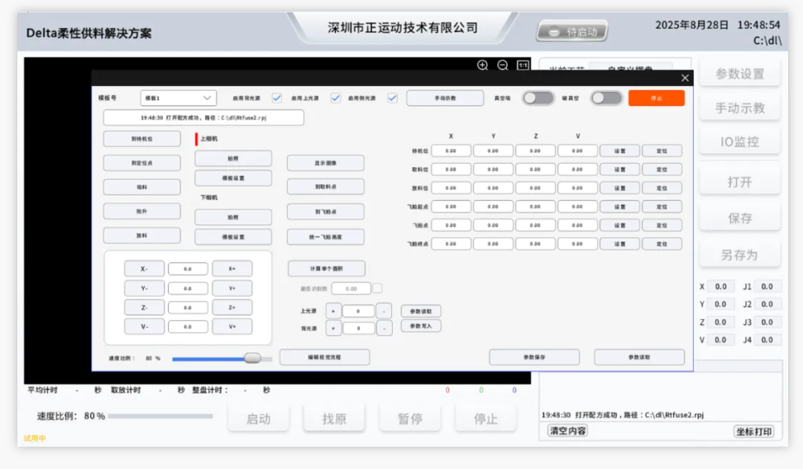Click the 到飞拍点 button
Screen dimensions: 803x469
pyautogui.click(x=326, y=212)
